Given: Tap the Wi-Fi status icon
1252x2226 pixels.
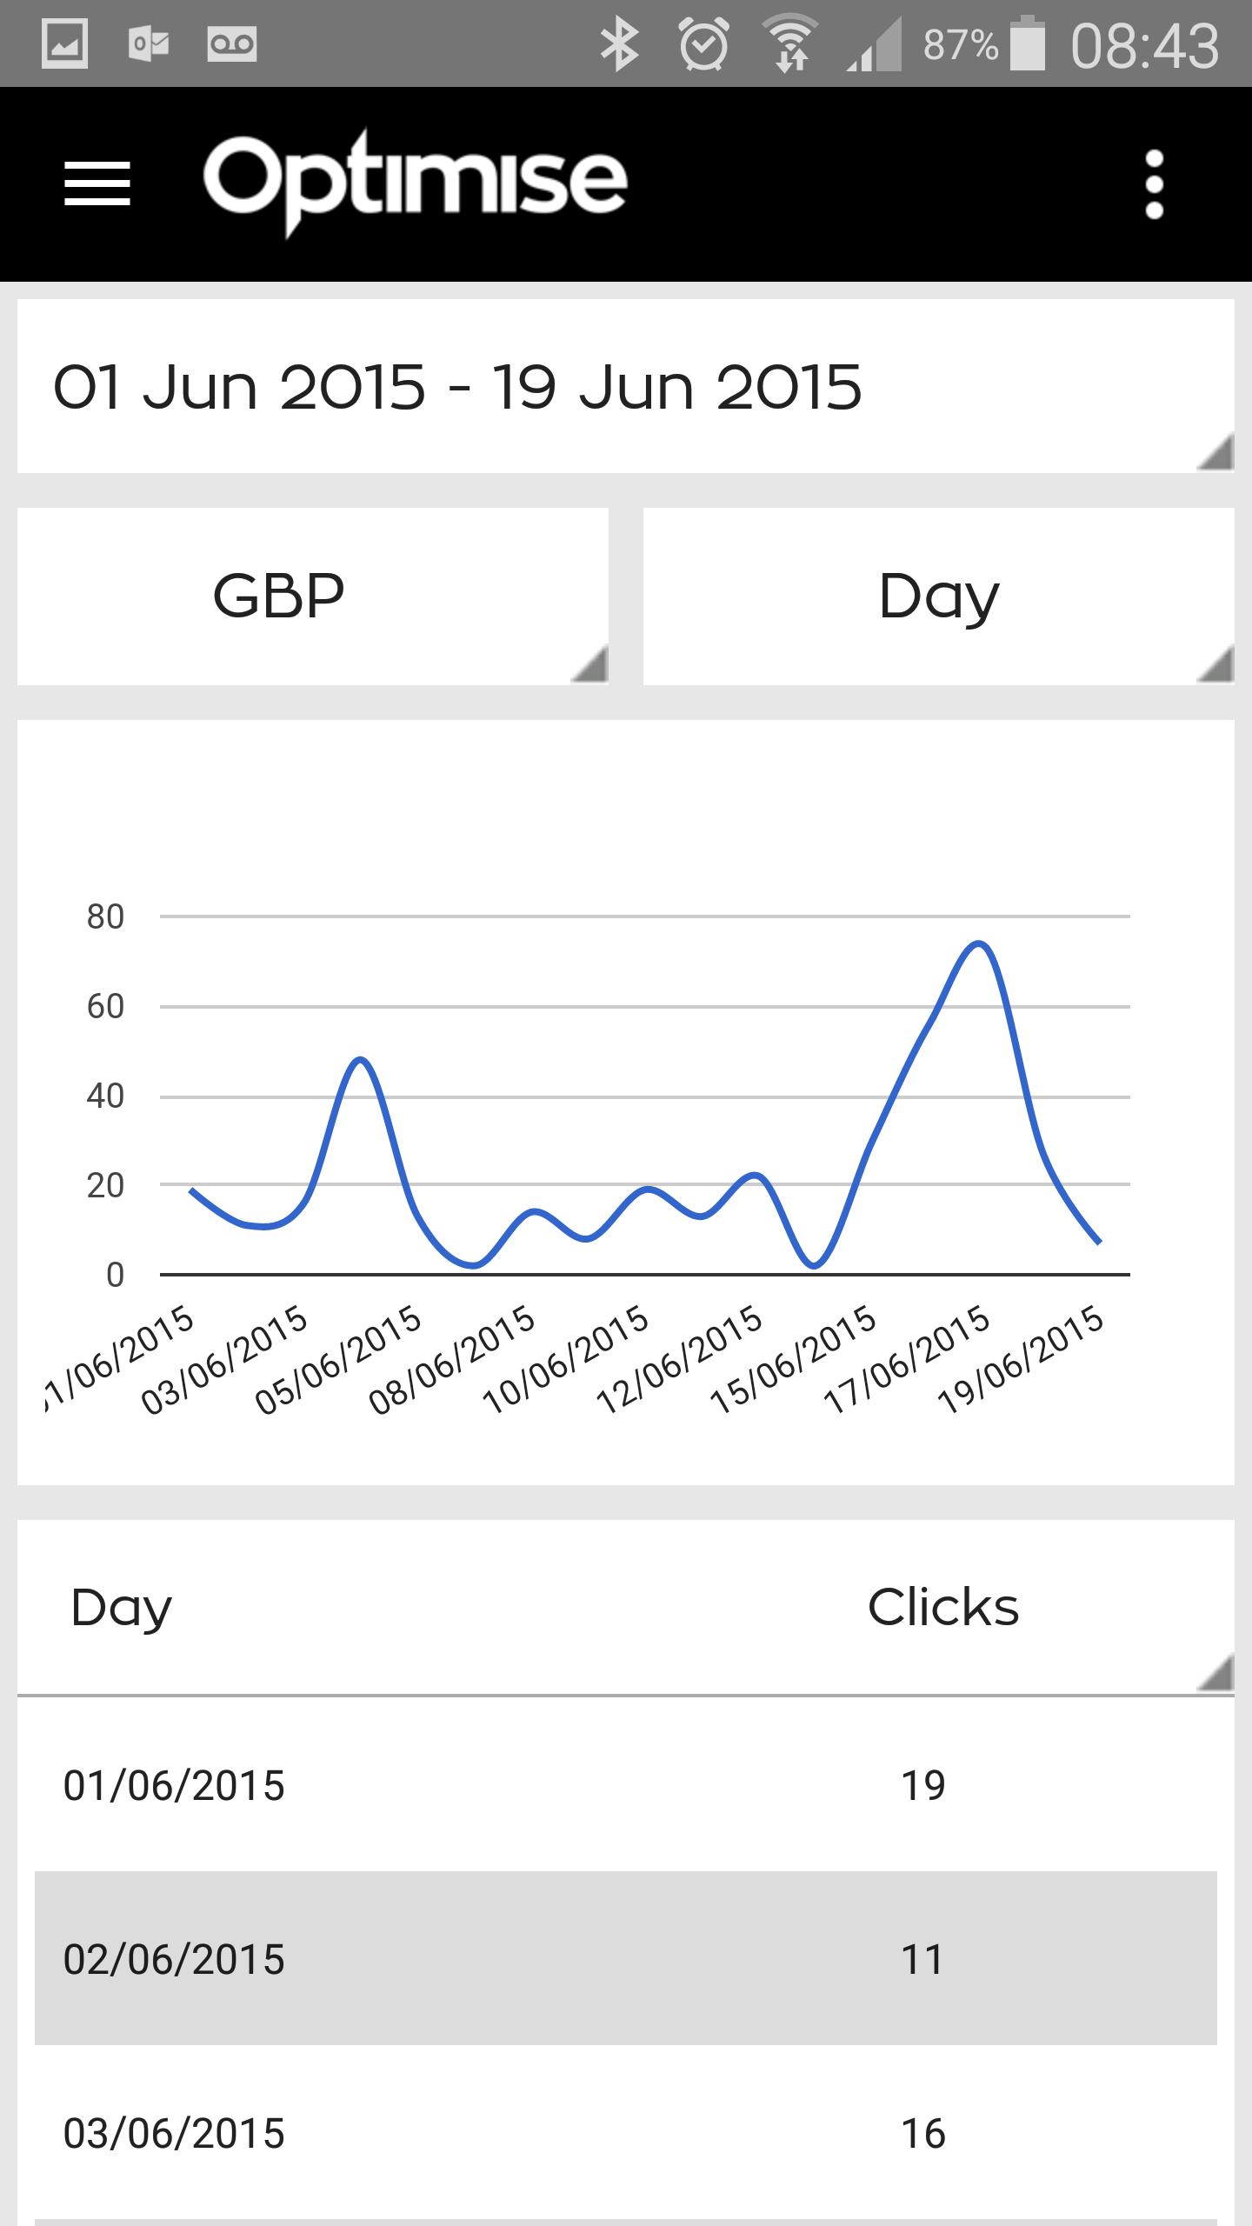Looking at the screenshot, I should [x=789, y=45].
